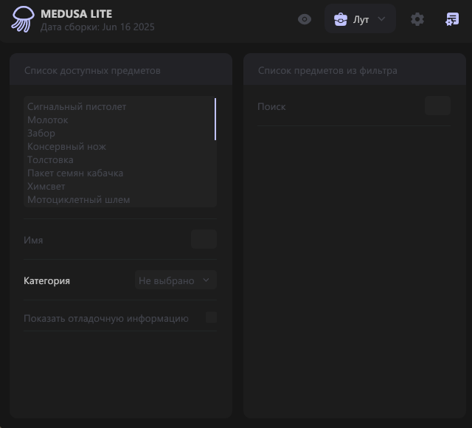Select Химсвет from the available items
472x428 pixels.
[x=46, y=187]
